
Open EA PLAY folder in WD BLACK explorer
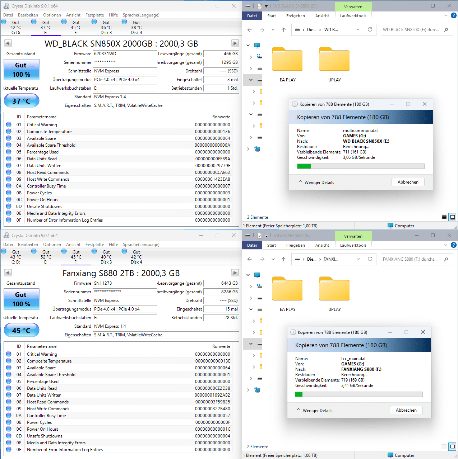[x=287, y=65]
